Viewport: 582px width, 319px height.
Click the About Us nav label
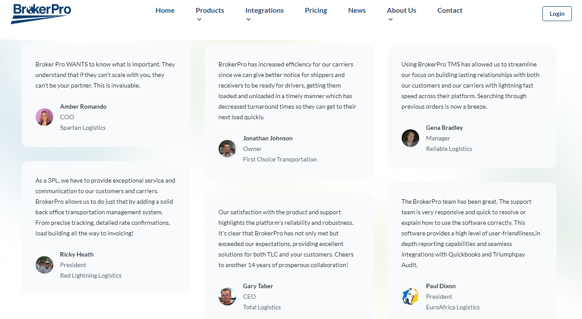(x=402, y=11)
